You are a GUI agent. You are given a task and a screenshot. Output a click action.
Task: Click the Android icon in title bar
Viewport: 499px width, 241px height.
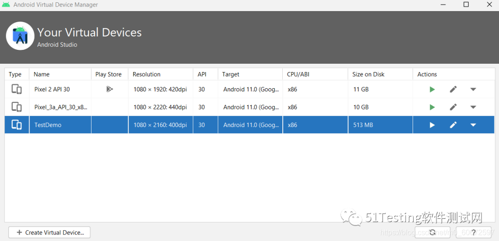coord(6,5)
